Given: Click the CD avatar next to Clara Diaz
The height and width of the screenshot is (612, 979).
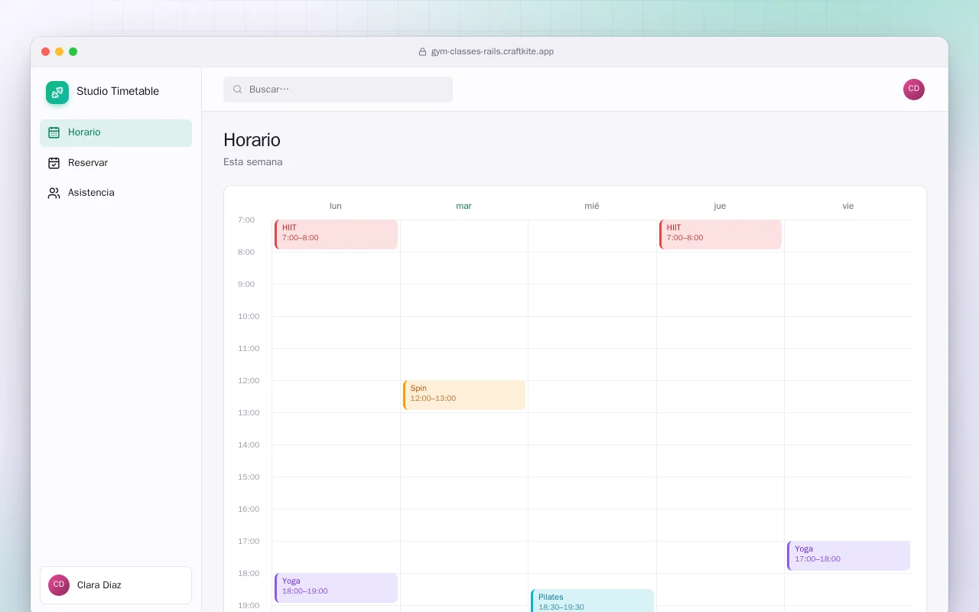Looking at the screenshot, I should [59, 585].
